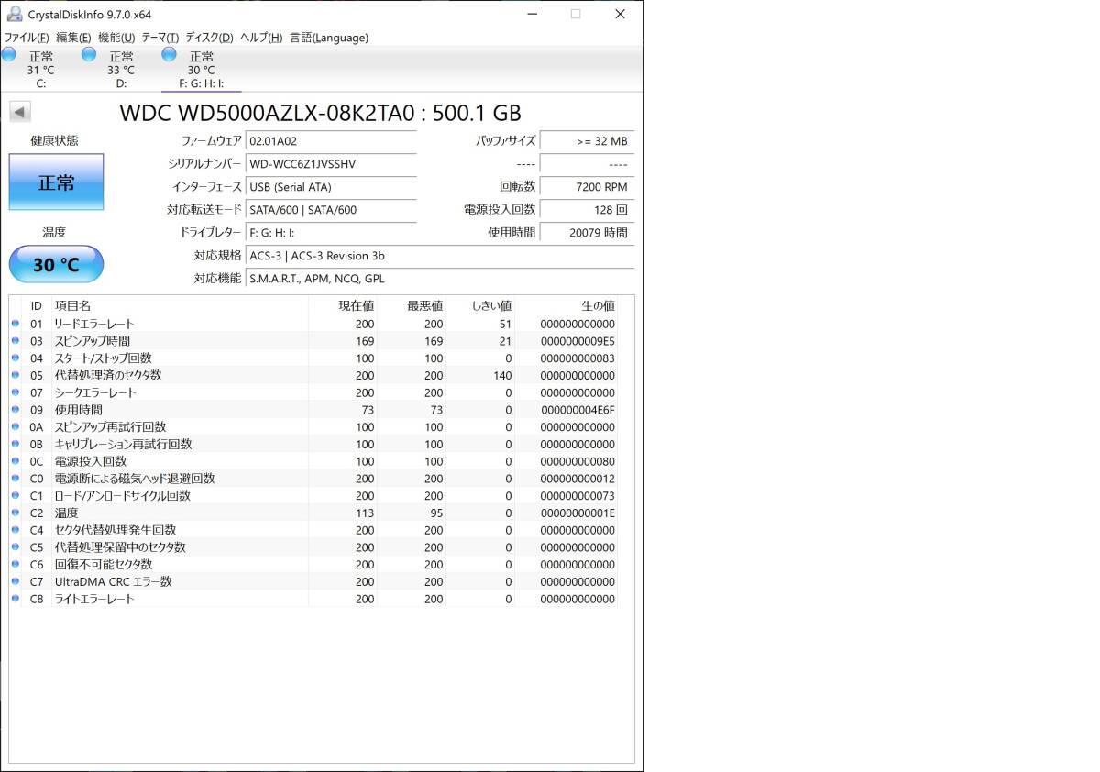Click the firmware field 02.01A02

331,141
